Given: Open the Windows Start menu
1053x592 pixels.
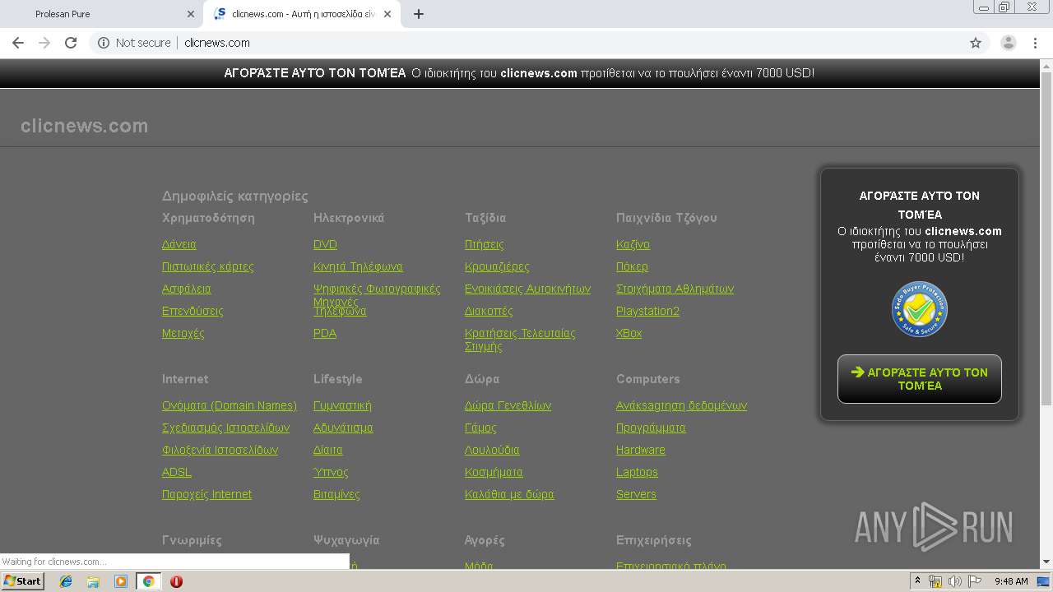Looking at the screenshot, I should pyautogui.click(x=22, y=581).
